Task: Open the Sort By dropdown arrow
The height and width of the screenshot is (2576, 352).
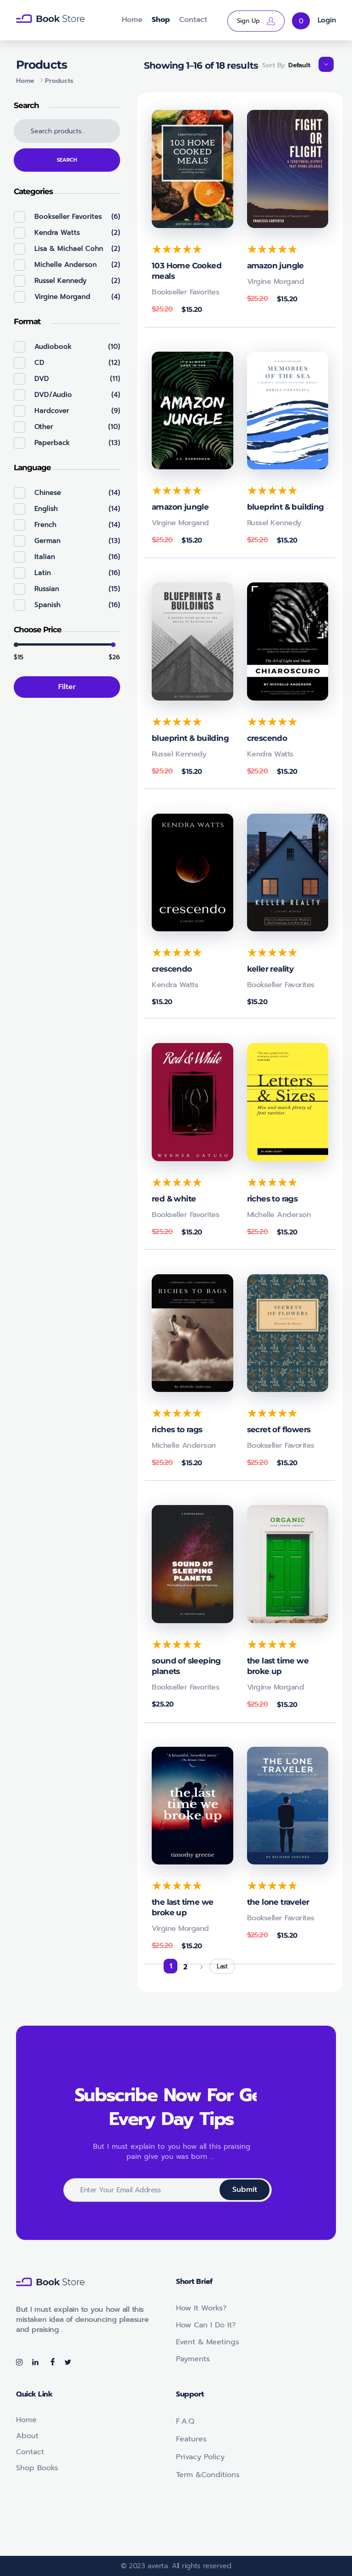Action: coord(326,65)
